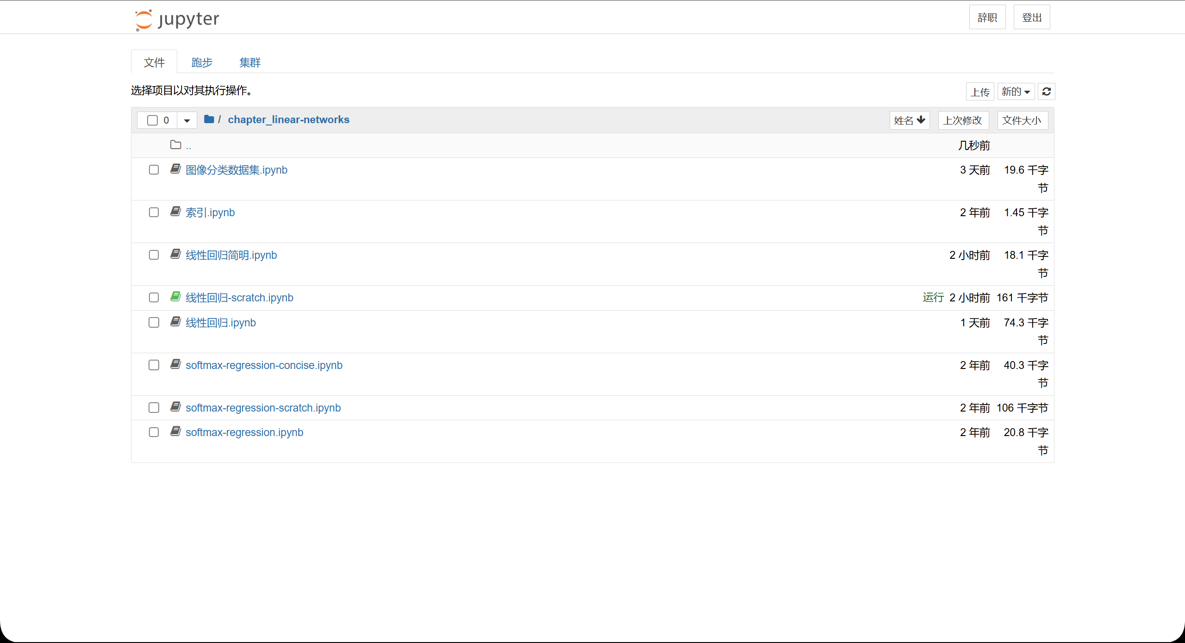Click the Jupyter logo
The width and height of the screenshot is (1185, 643).
[x=176, y=19]
